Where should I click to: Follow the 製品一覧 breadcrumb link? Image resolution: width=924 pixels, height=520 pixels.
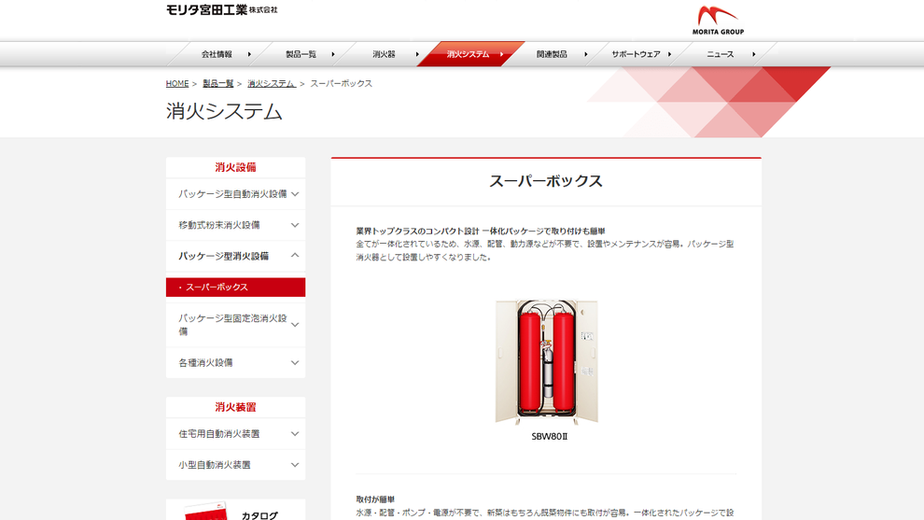click(218, 84)
